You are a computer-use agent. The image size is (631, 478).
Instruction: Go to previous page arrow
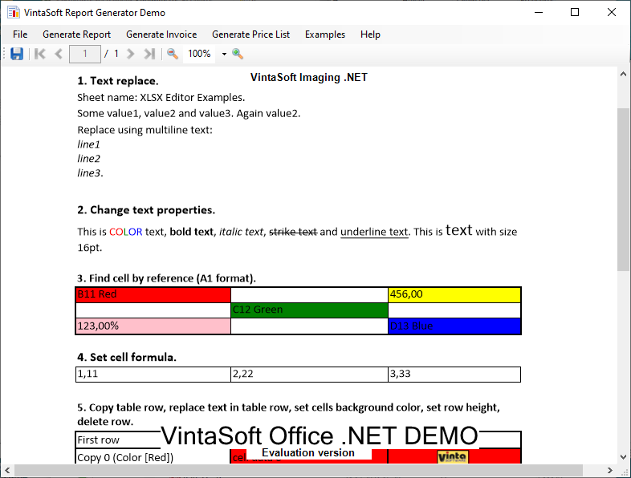pyautogui.click(x=59, y=54)
